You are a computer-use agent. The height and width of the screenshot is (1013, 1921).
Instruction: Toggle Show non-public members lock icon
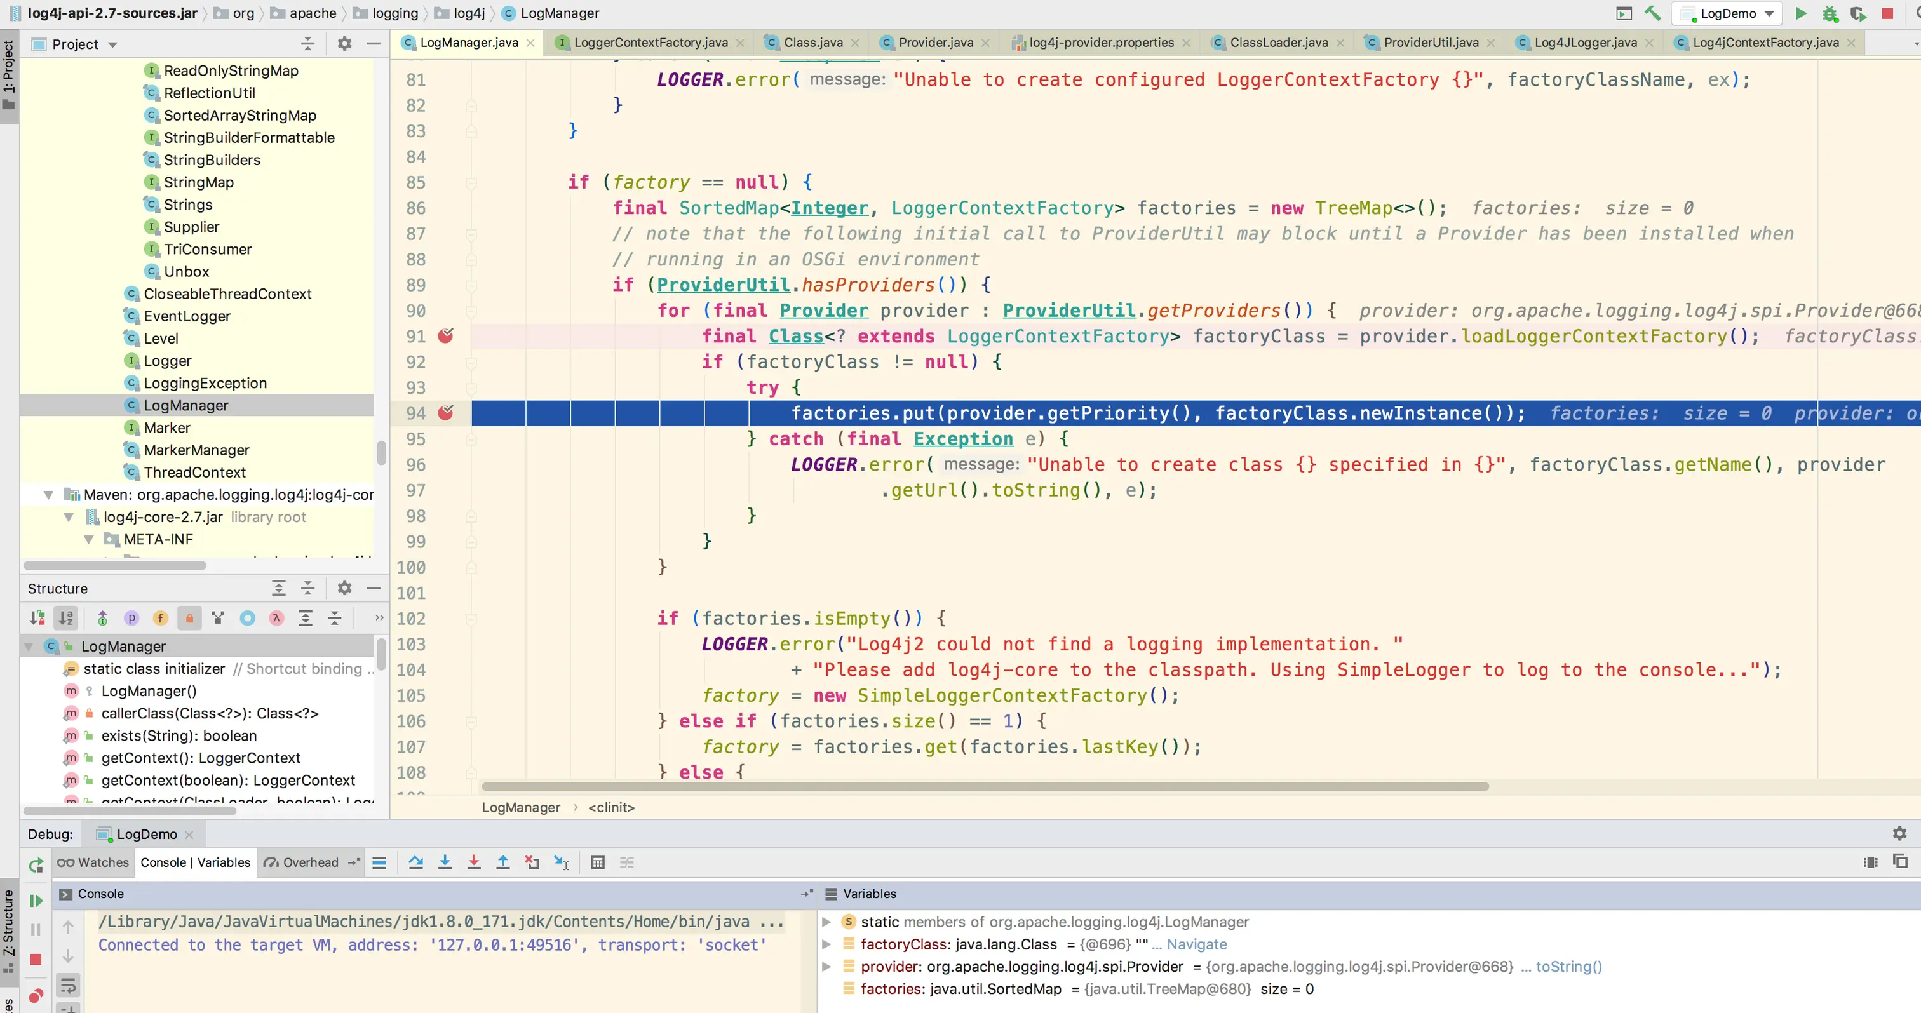tap(189, 618)
